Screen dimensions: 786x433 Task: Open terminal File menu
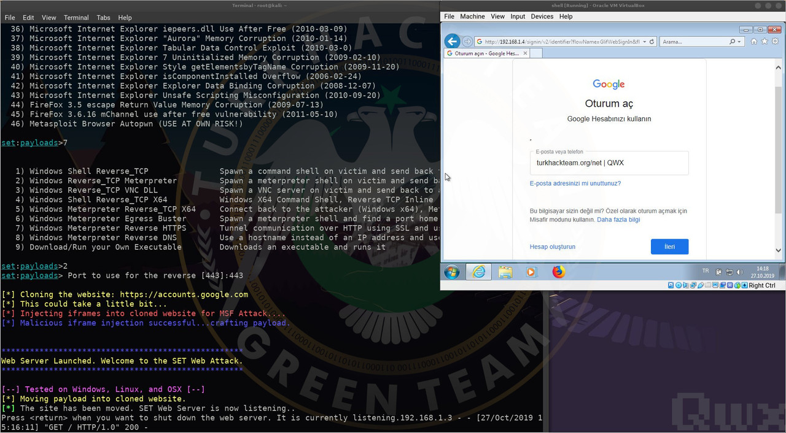pyautogui.click(x=10, y=18)
